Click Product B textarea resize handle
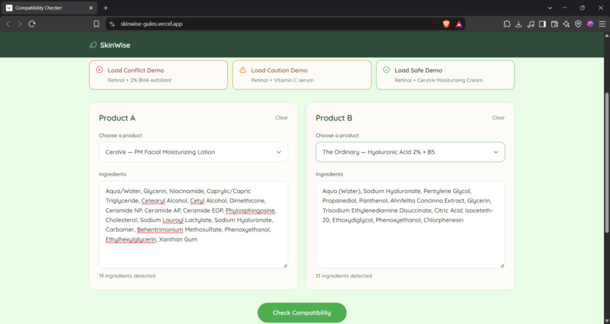This screenshot has width=610, height=324. coord(503,266)
